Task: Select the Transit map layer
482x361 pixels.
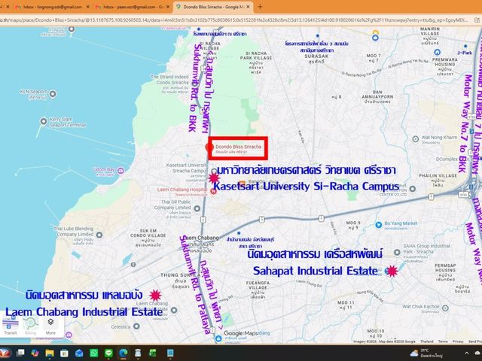Action: click(11, 326)
